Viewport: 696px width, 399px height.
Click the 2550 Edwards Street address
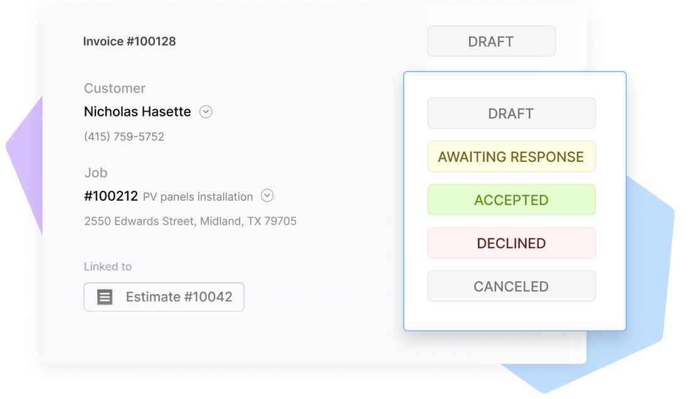click(x=190, y=221)
